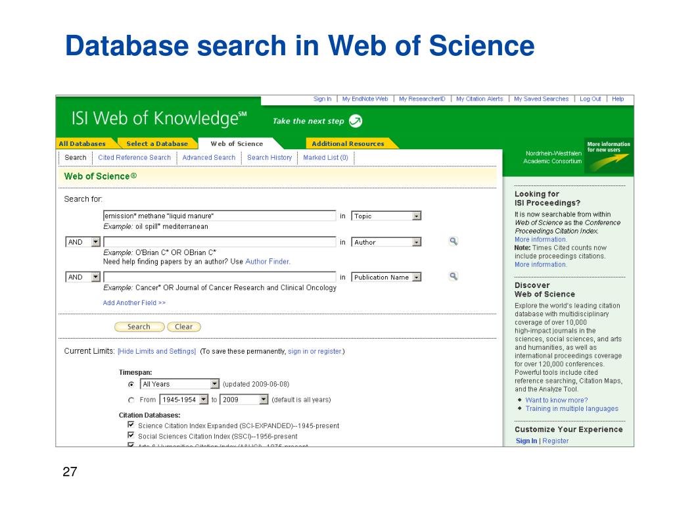Click the Publication Name input field

[x=220, y=277]
